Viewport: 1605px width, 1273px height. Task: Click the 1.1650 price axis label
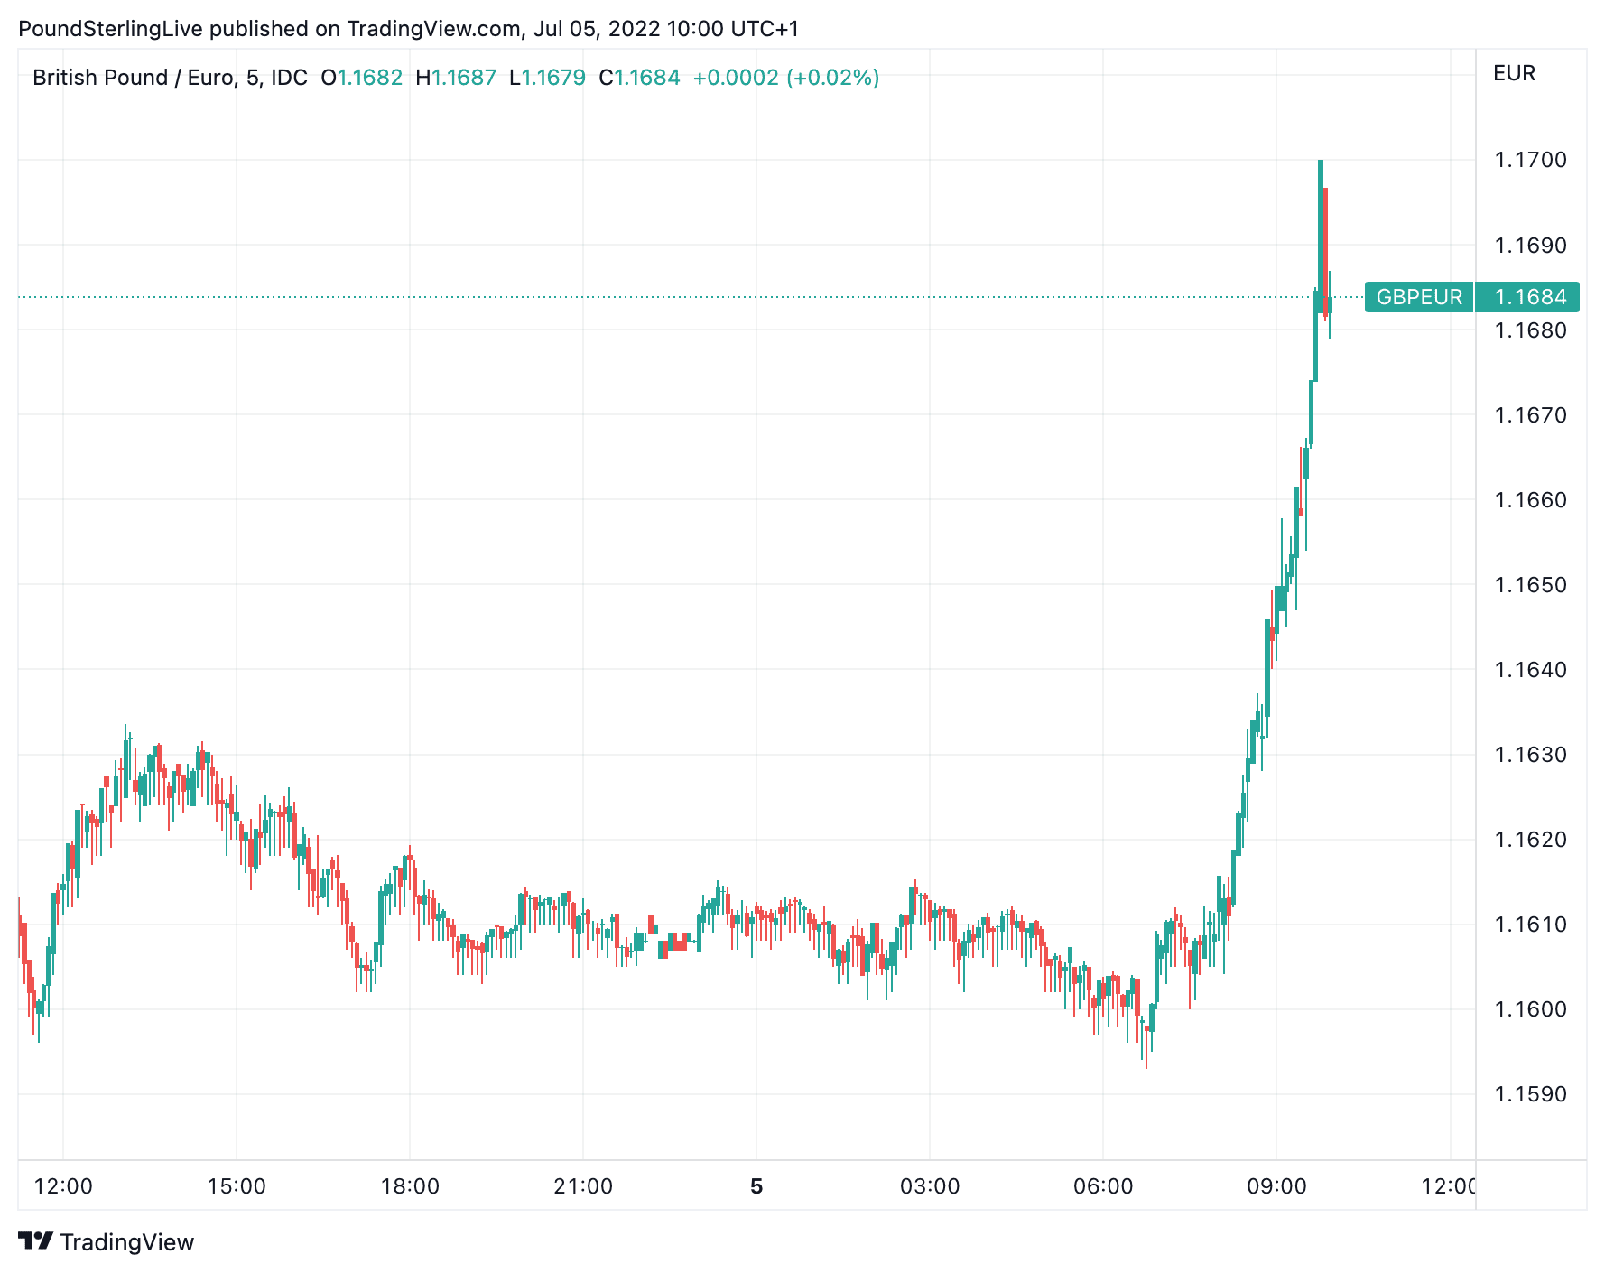click(1530, 585)
